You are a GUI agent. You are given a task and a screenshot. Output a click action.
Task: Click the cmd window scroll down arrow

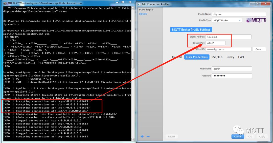(133, 139)
